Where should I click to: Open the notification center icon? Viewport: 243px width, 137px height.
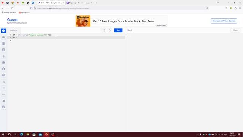point(239,134)
